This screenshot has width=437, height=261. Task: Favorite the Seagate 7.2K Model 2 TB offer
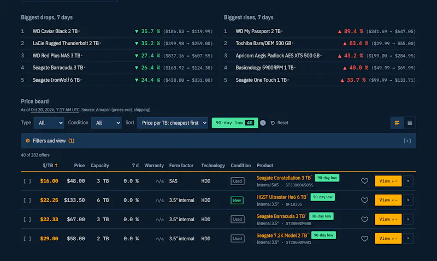(364, 239)
